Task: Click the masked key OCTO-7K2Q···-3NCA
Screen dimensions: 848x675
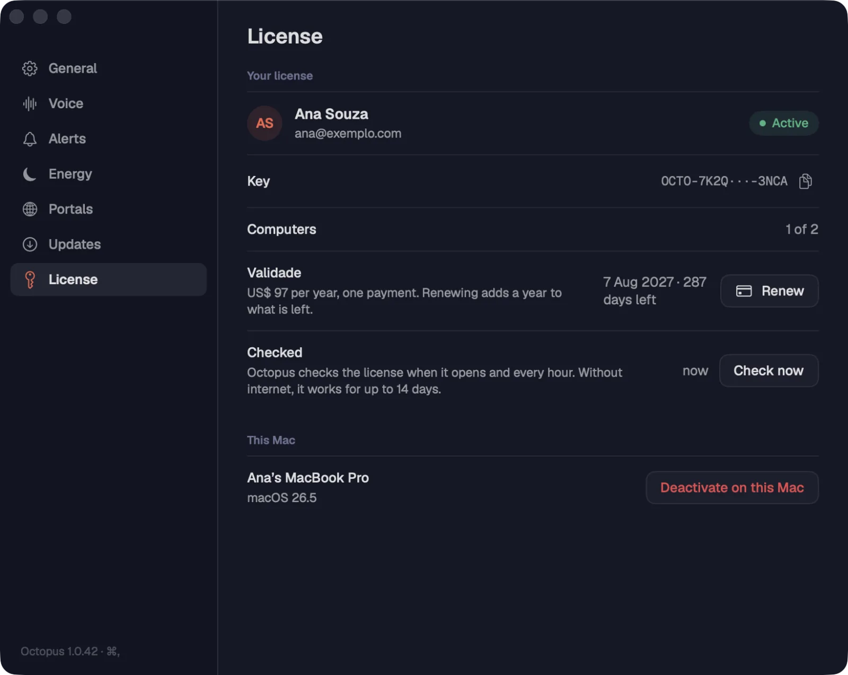Action: point(724,181)
